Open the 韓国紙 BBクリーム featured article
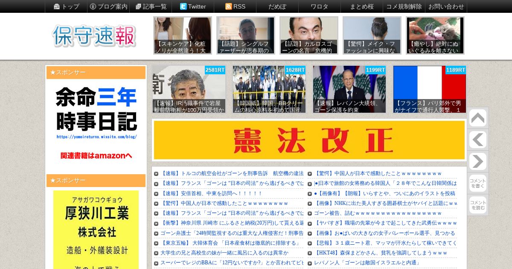512x269 pixels. pos(269,89)
